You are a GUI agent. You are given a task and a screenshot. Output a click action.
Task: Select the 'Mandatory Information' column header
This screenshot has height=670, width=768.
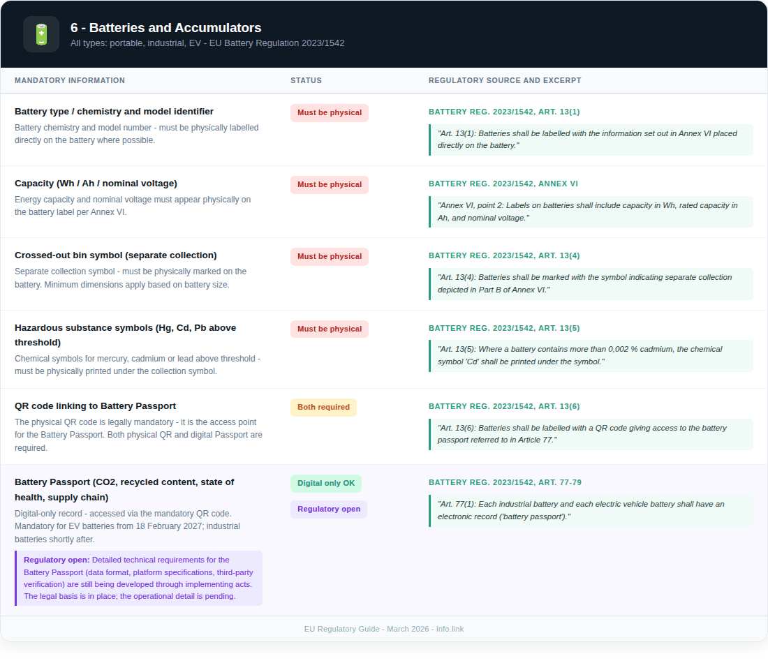pos(70,80)
